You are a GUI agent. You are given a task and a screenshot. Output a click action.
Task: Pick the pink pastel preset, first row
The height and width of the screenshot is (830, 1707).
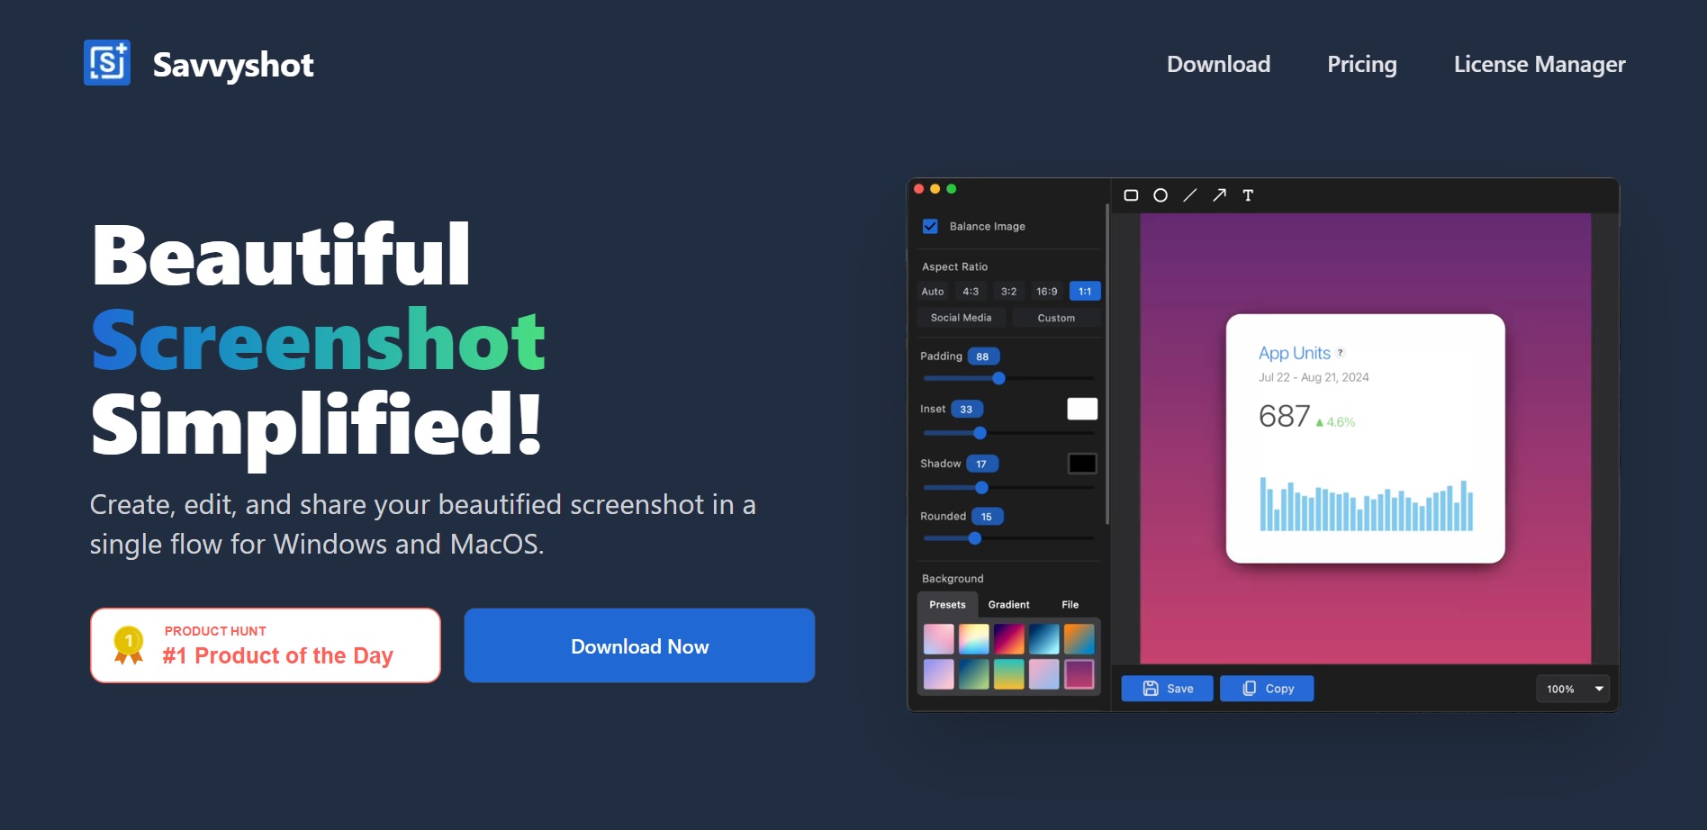[938, 639]
